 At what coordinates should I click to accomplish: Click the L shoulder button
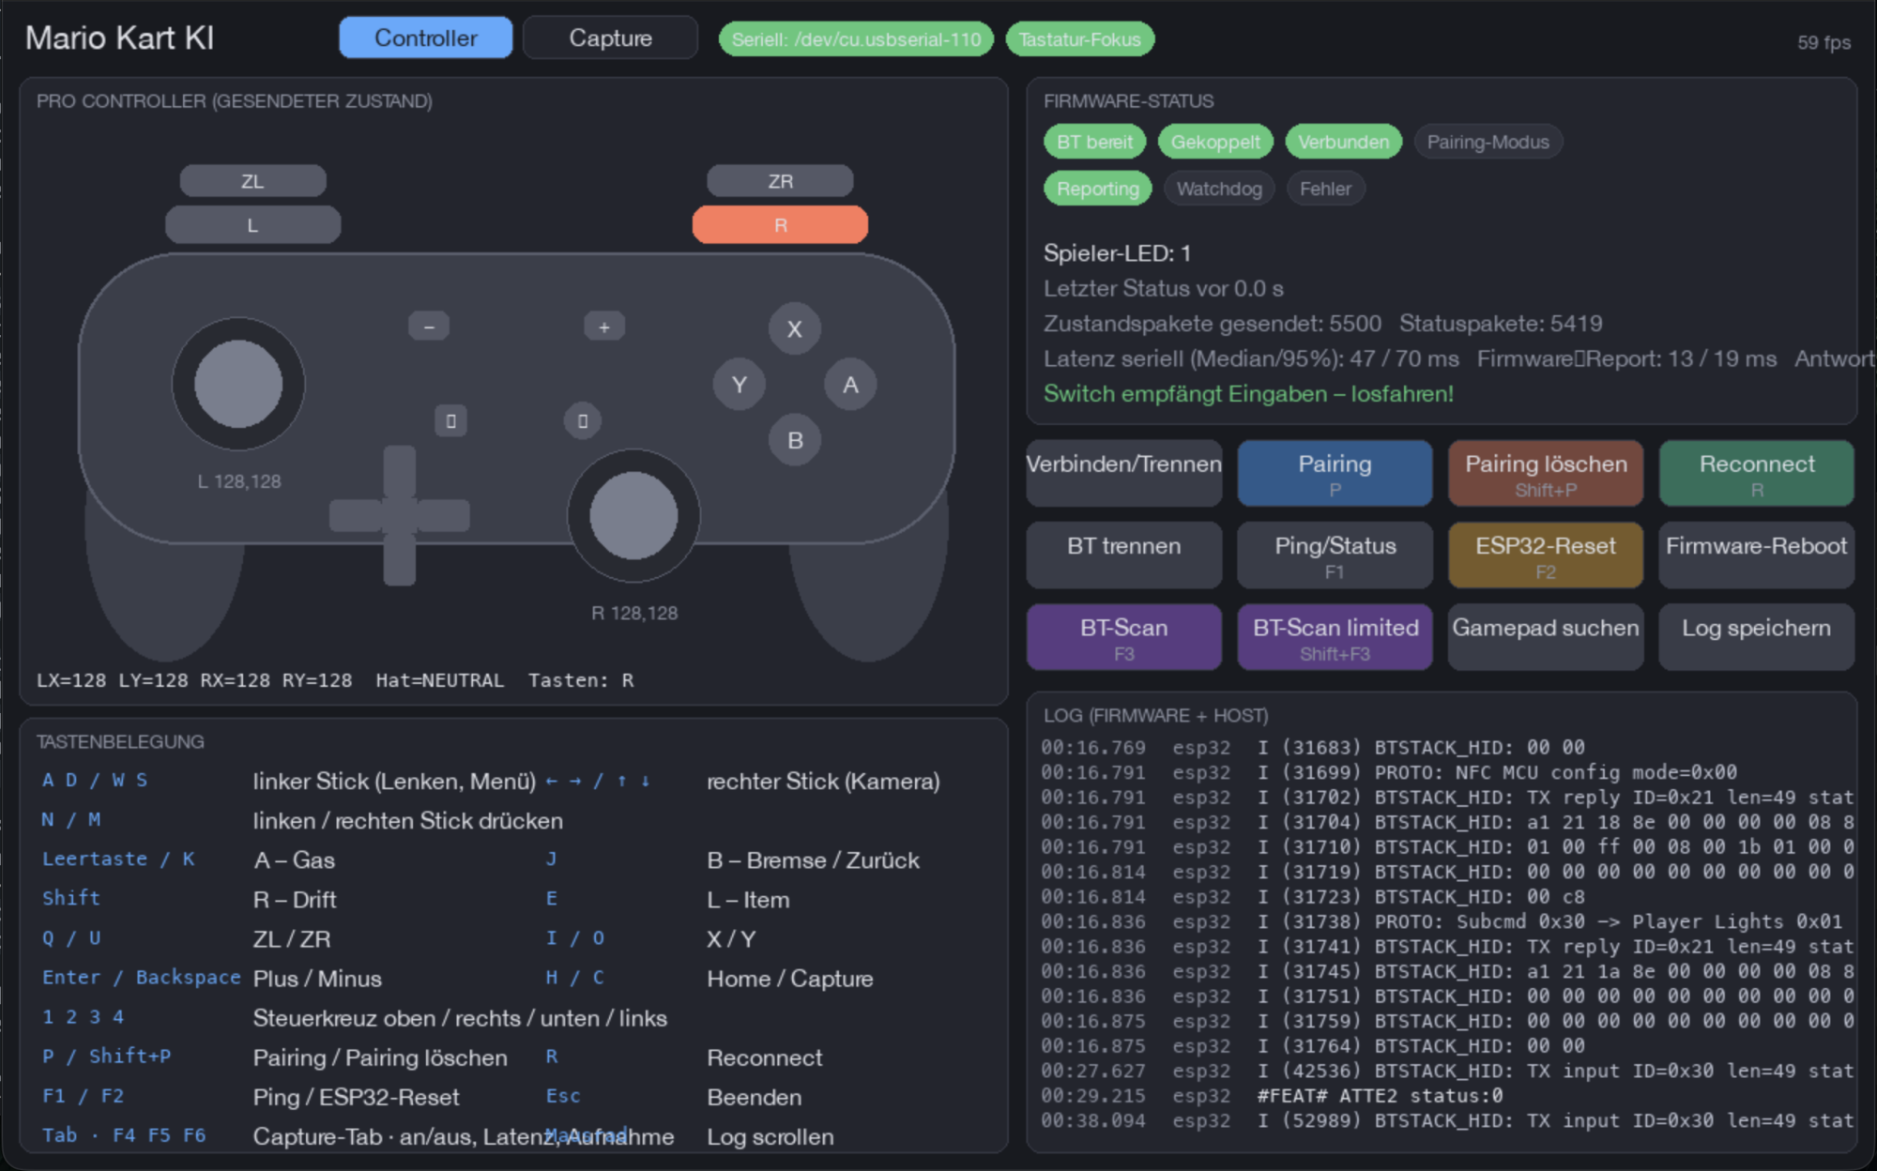point(252,225)
